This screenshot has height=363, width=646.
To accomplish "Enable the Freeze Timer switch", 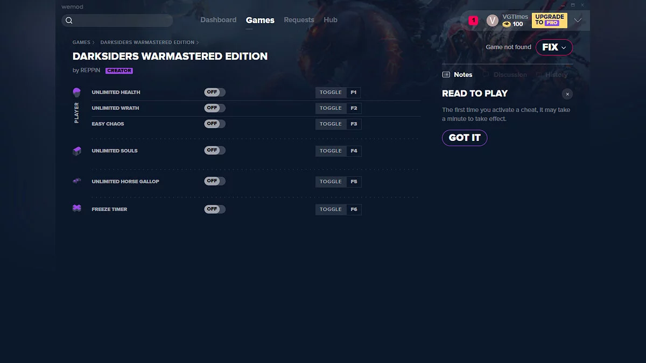I will point(214,209).
